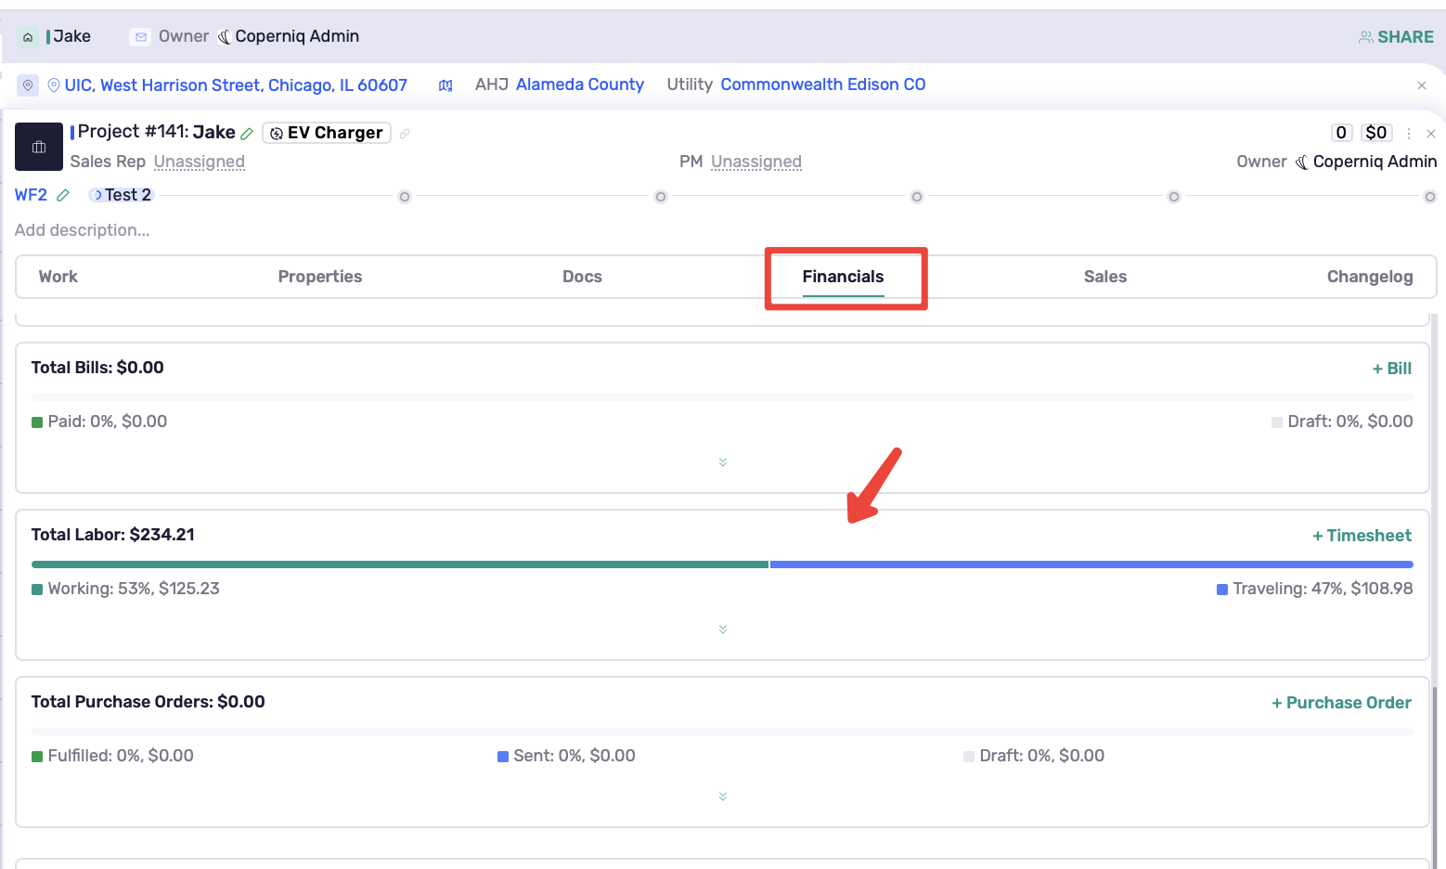Click the blue Traveling labor bar segment

(x=1091, y=564)
